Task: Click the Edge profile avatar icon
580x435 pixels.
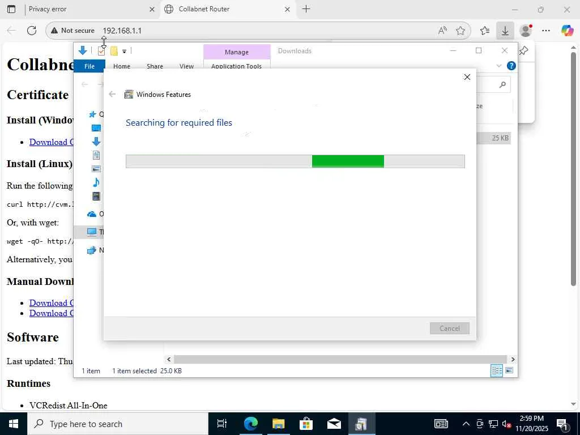Action: pos(526,31)
